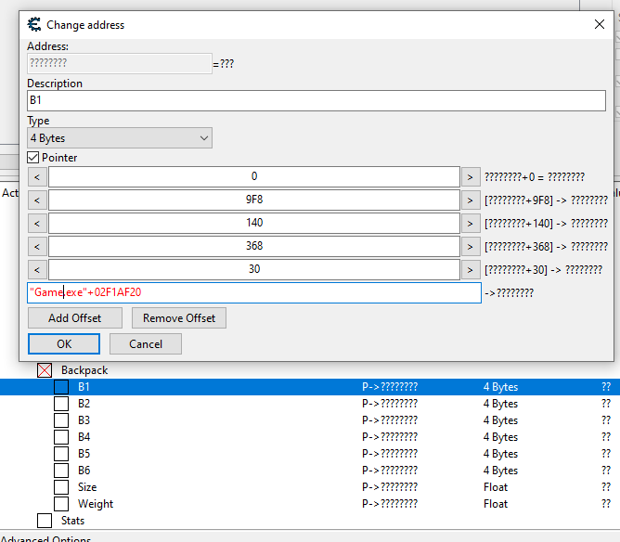Increase the 30 offset with right arrow
The height and width of the screenshot is (542, 620).
coord(471,269)
